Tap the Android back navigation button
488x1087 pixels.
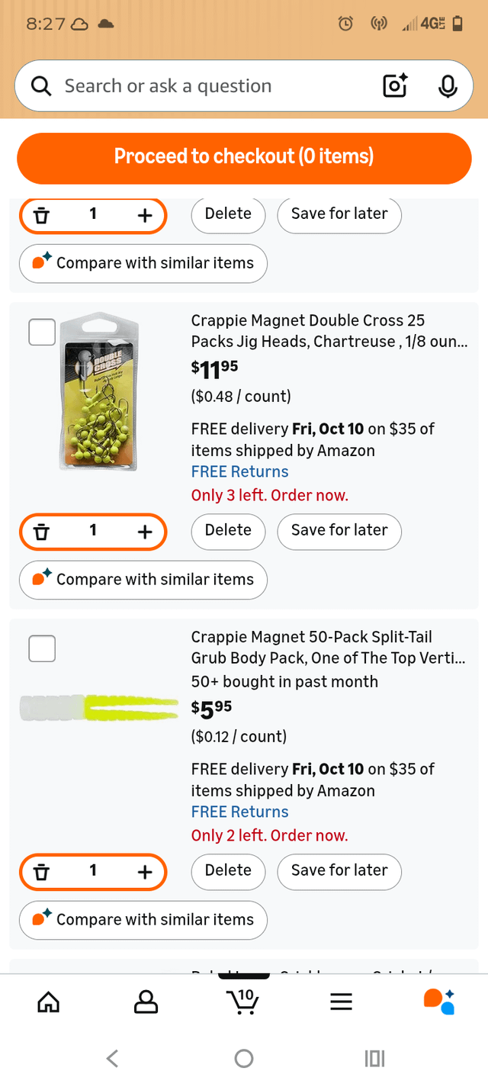click(x=112, y=1058)
